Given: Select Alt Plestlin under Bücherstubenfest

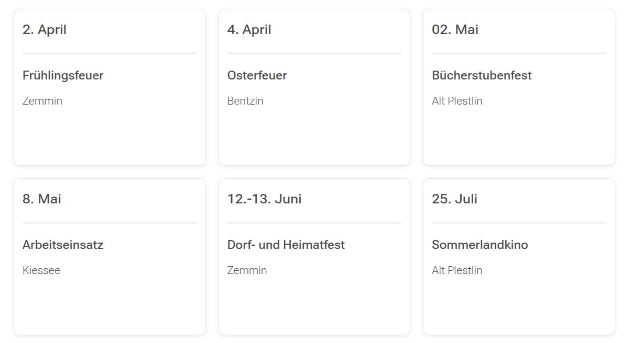Looking at the screenshot, I should 457,101.
